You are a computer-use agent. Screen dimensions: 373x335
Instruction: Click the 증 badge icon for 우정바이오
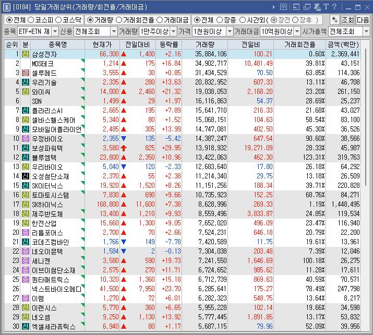pyautogui.click(x=26, y=138)
